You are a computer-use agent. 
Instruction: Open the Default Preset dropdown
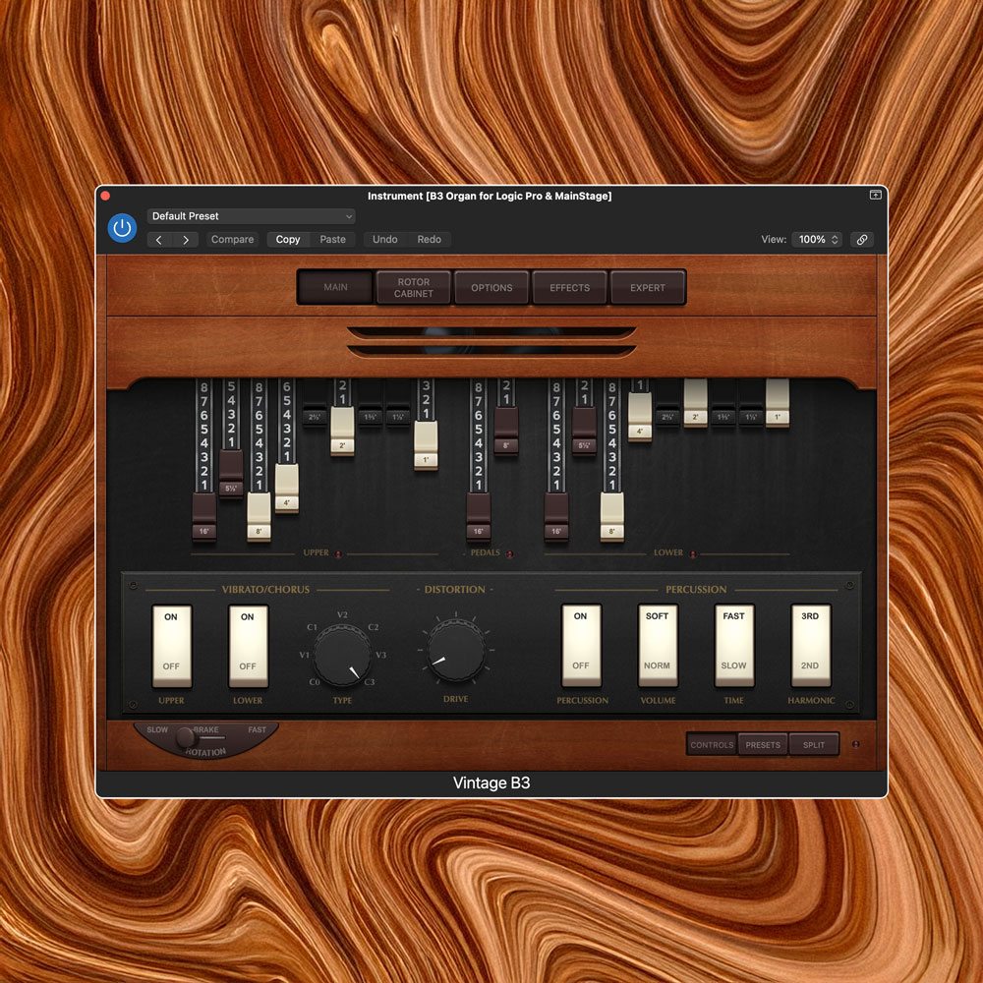[x=252, y=216]
